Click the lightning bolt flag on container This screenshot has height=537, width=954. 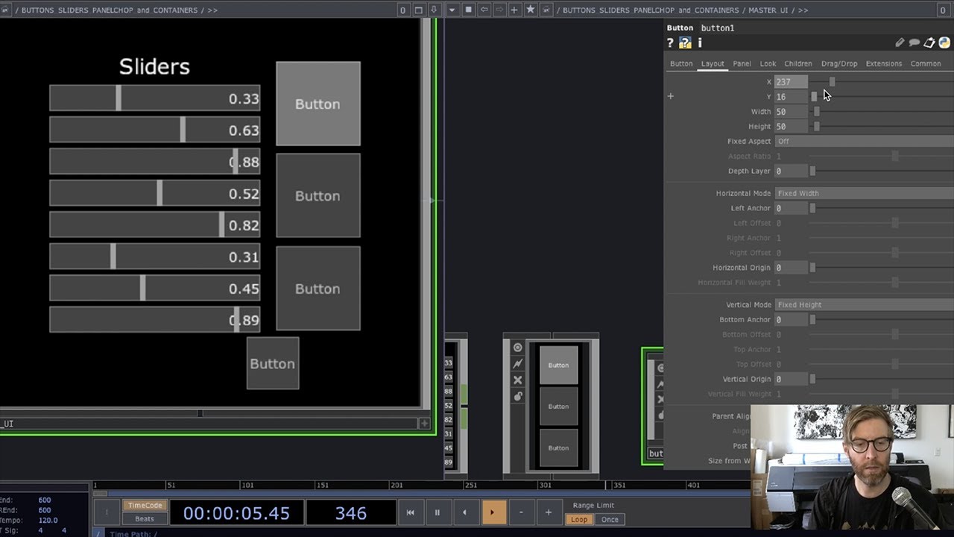click(x=517, y=364)
